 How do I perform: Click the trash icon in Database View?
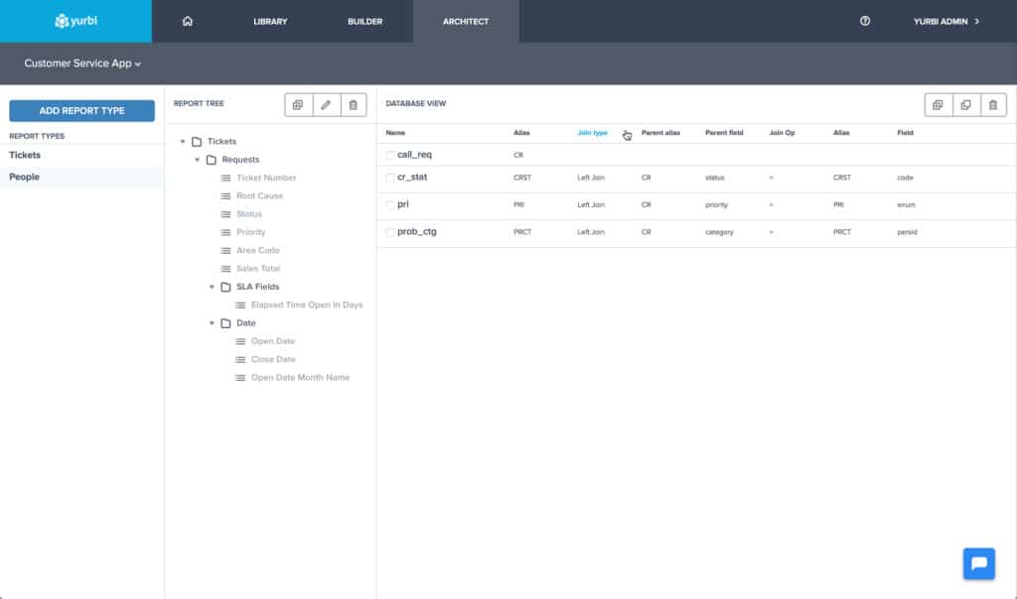coord(992,105)
